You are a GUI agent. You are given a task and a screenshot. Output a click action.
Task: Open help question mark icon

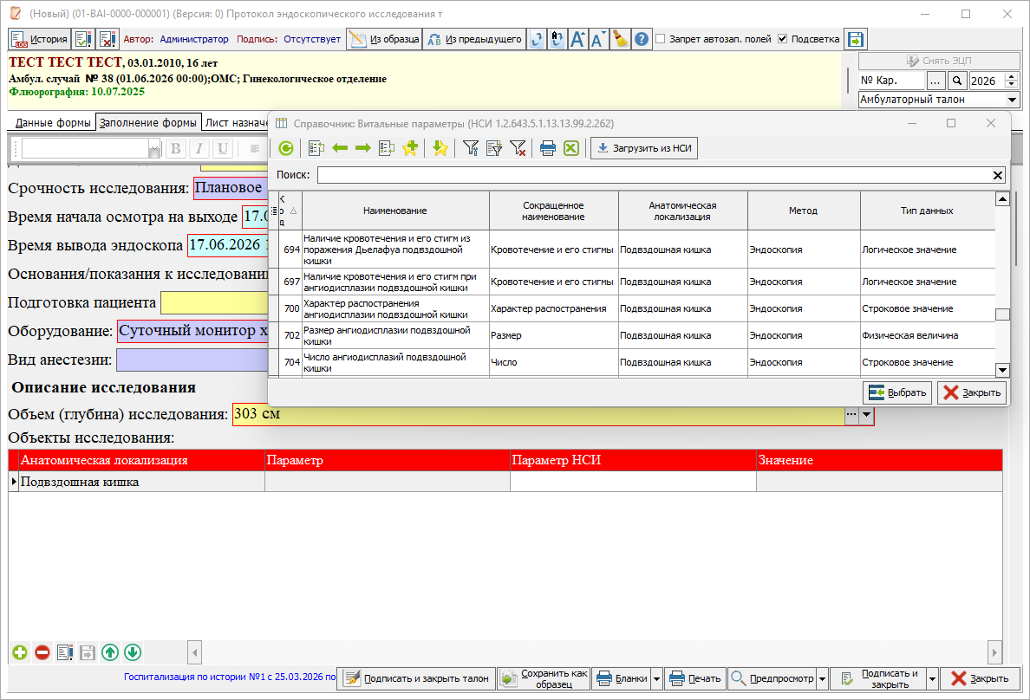pos(642,39)
